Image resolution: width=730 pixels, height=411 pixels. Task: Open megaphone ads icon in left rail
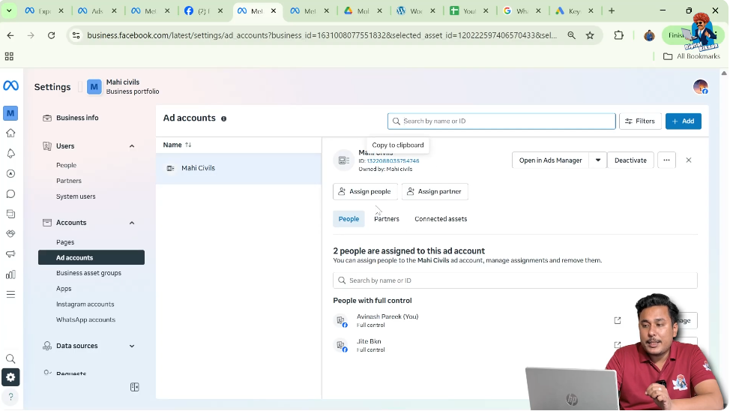click(10, 254)
